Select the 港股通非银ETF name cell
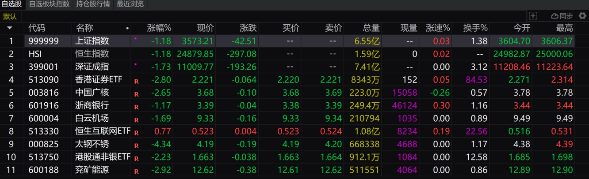Viewport: 589px width, 179px height. pos(103,157)
